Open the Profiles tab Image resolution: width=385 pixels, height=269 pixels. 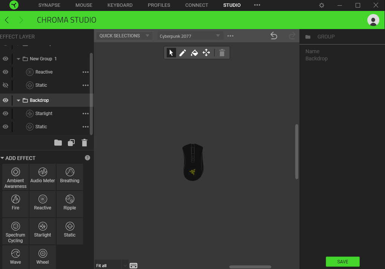pos(159,5)
